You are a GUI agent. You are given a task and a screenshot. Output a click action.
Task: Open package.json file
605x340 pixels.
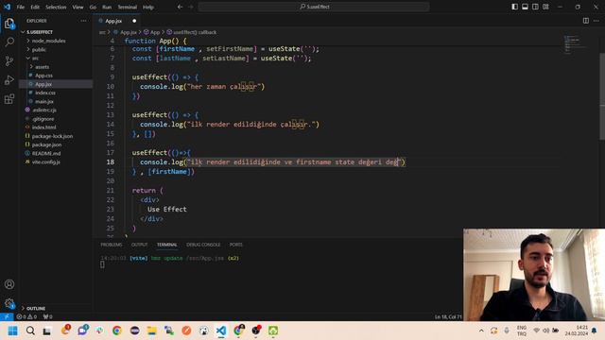(x=56, y=144)
